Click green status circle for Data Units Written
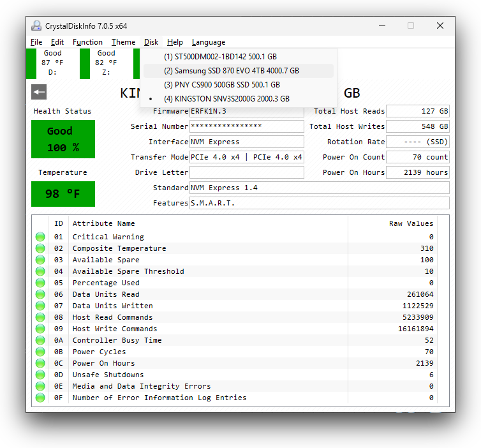Viewport: 481px width, 448px height. point(40,306)
